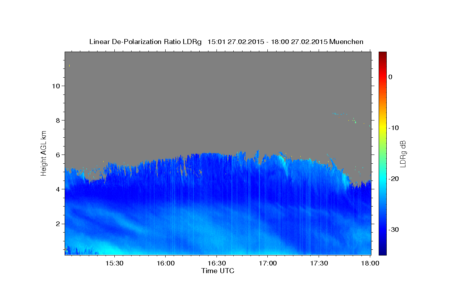Click the colorbar value -10
The width and height of the screenshot is (459, 306).
tap(394, 128)
